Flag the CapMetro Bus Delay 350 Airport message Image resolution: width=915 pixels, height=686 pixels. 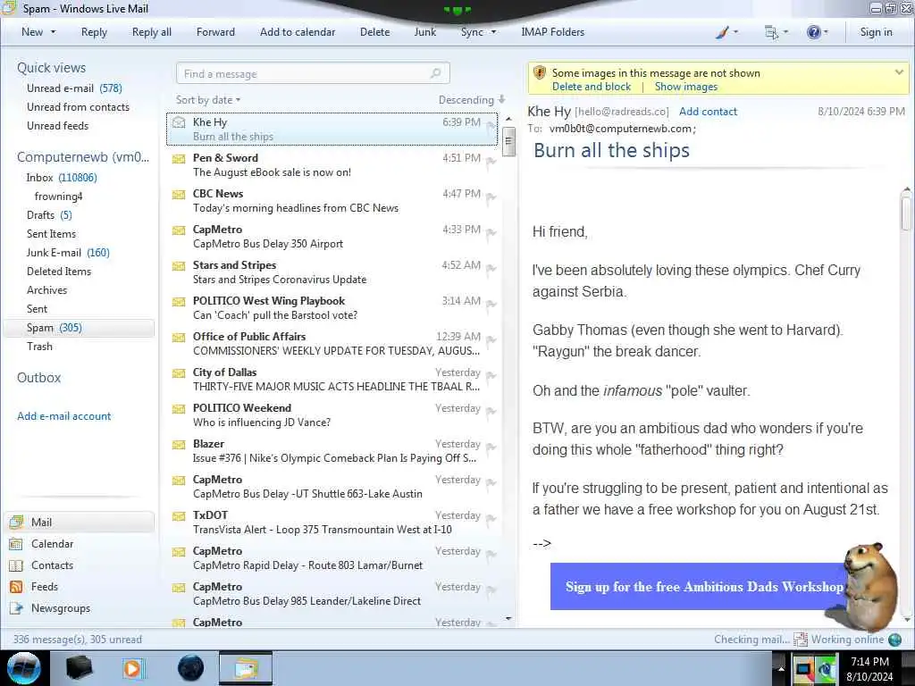[x=491, y=233]
